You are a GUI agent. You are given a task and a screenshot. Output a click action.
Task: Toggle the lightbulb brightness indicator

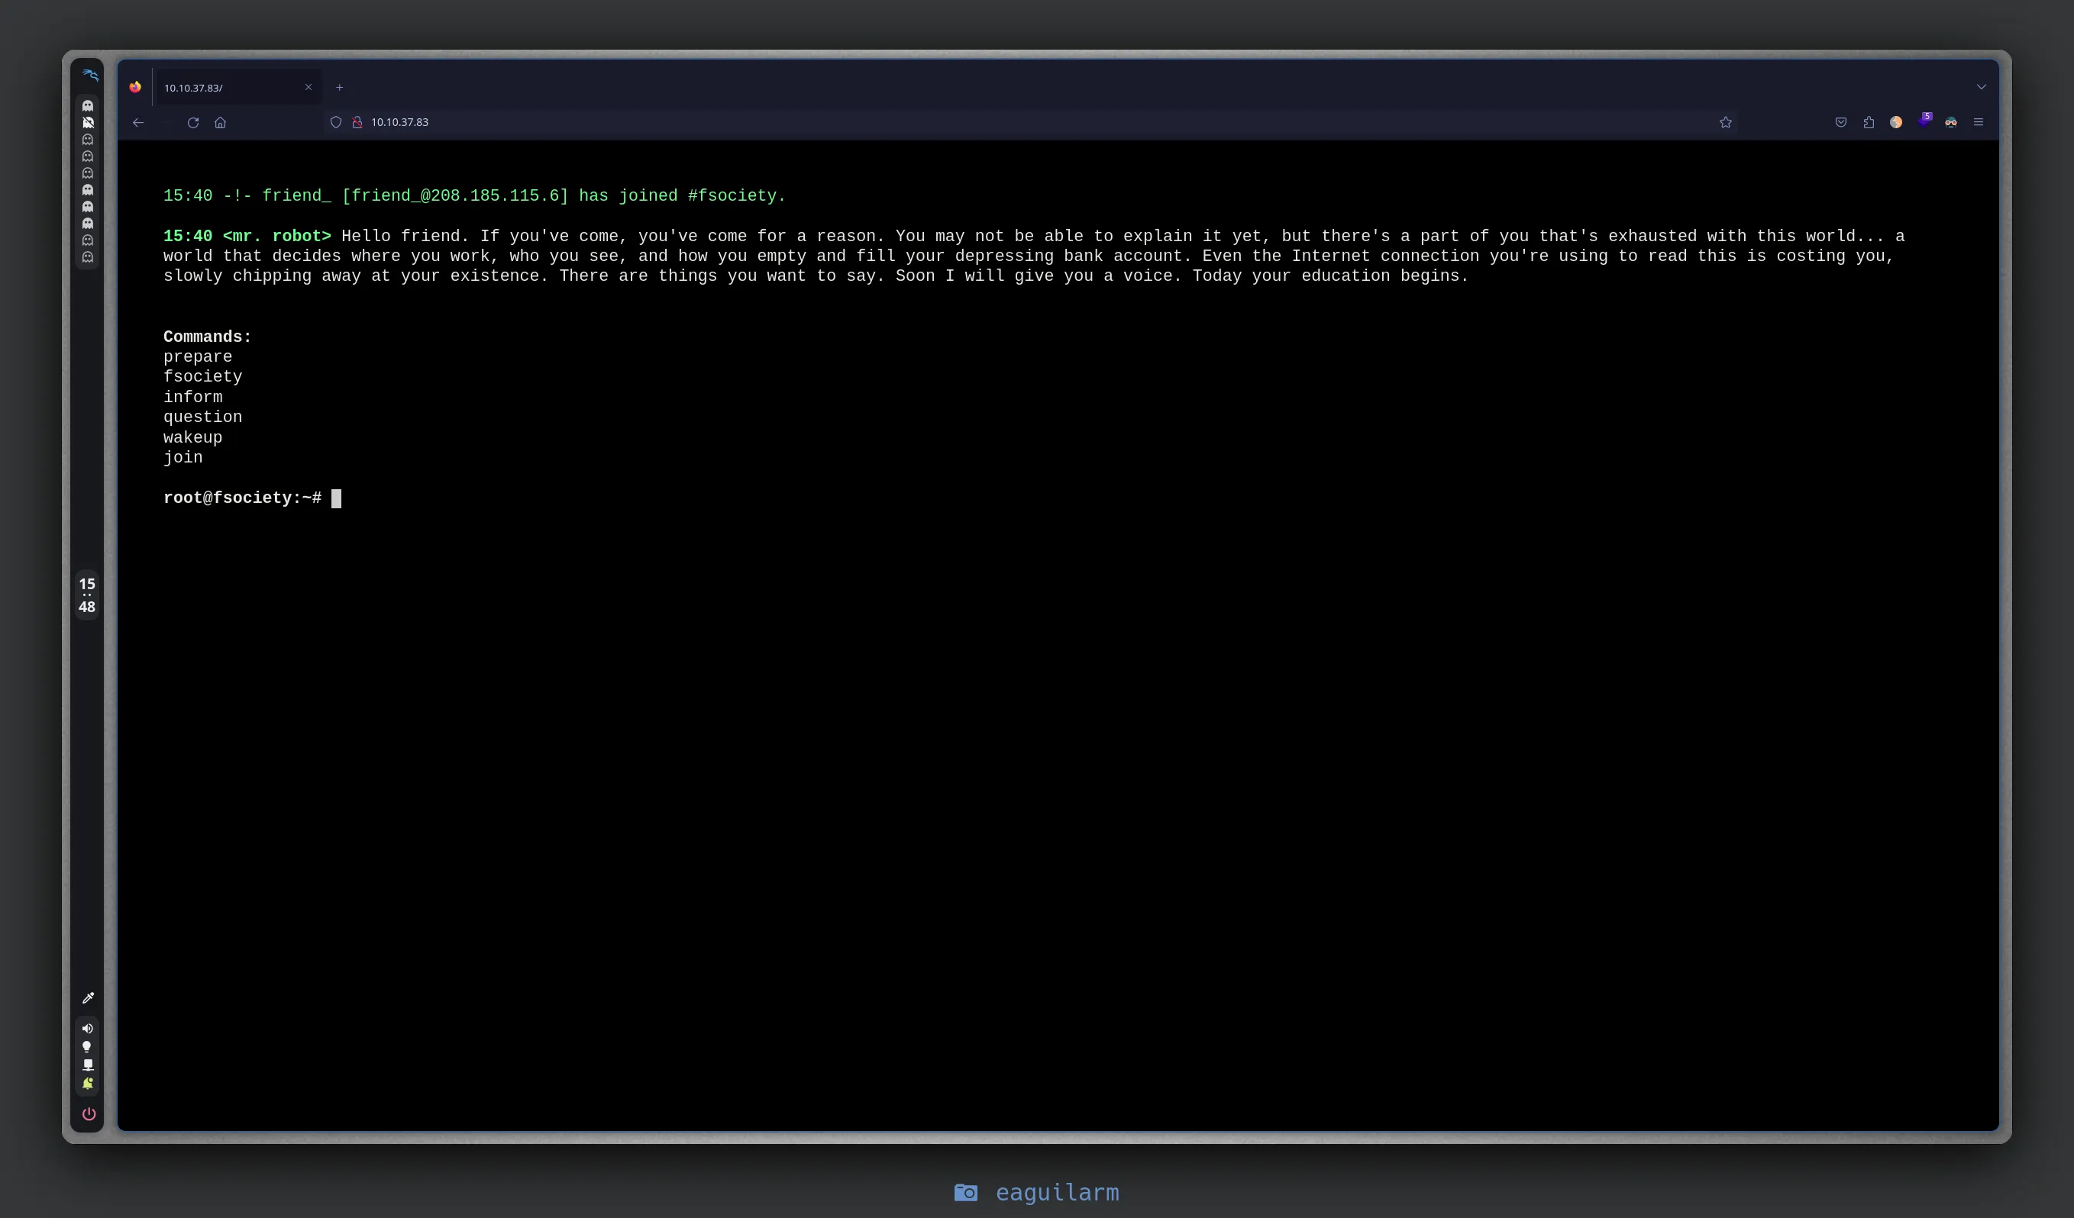coord(87,1047)
